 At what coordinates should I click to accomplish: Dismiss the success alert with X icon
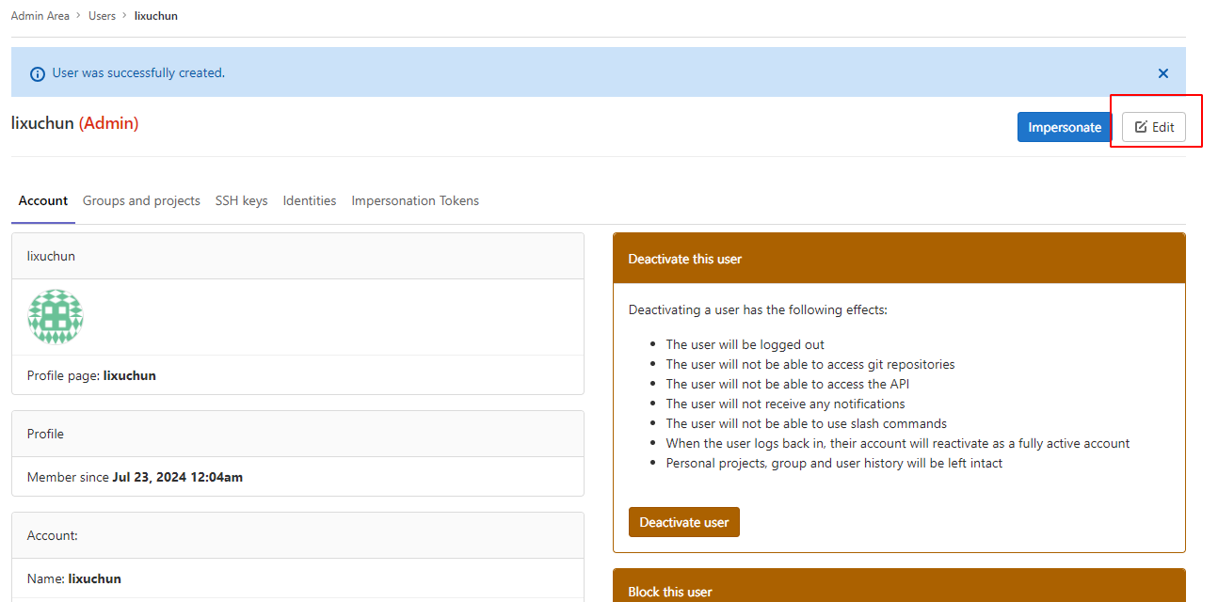1163,73
